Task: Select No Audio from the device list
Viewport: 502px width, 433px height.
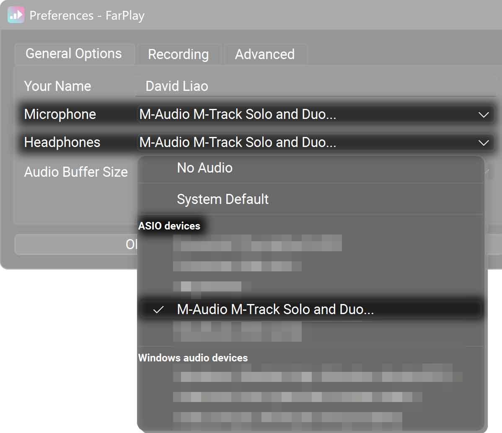Action: (x=204, y=168)
